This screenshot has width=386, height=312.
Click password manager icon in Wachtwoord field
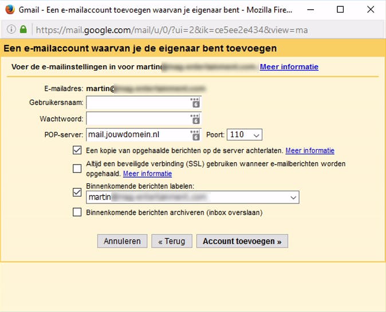pos(195,119)
